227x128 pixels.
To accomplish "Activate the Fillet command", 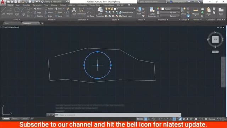I will (59, 12).
